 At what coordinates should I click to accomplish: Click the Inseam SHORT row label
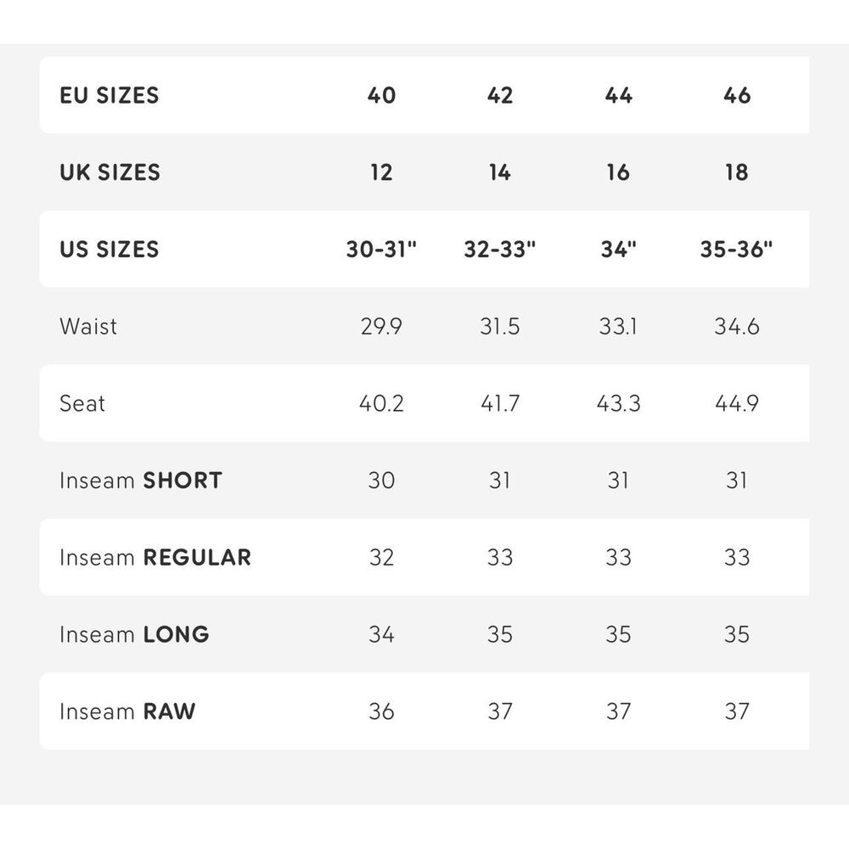(x=141, y=481)
